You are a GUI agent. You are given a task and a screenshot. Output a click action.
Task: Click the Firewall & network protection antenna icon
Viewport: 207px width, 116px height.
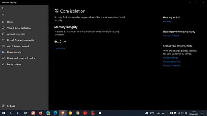point(3,40)
